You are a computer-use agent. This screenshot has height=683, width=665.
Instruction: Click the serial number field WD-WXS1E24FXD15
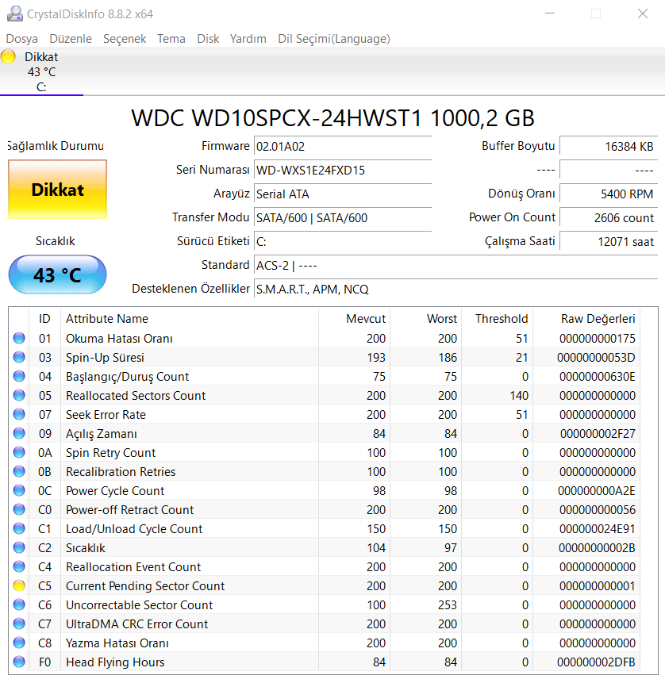click(343, 170)
